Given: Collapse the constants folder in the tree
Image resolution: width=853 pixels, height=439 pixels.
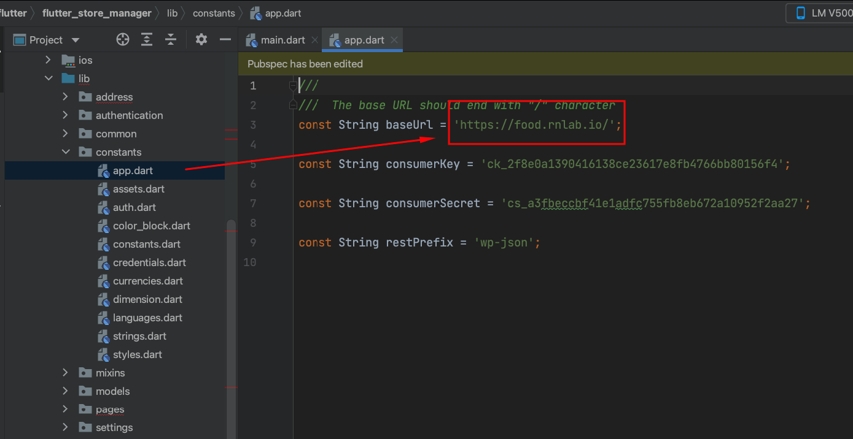Looking at the screenshot, I should pyautogui.click(x=66, y=151).
